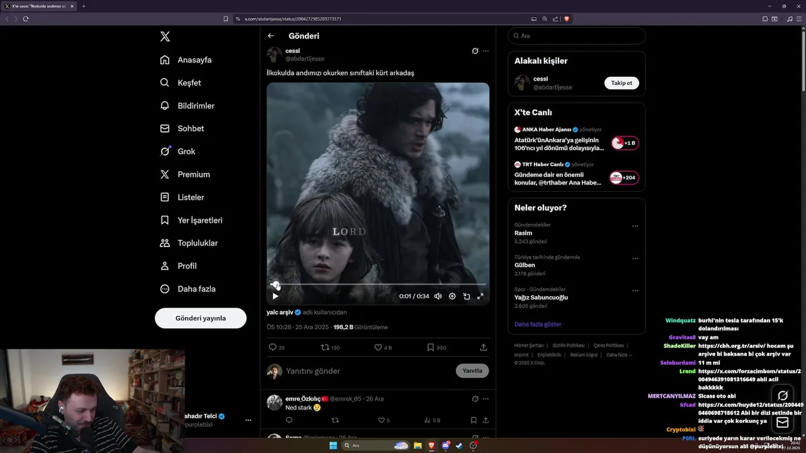Open Windows Start menu
The height and width of the screenshot is (453, 806).
(x=333, y=445)
